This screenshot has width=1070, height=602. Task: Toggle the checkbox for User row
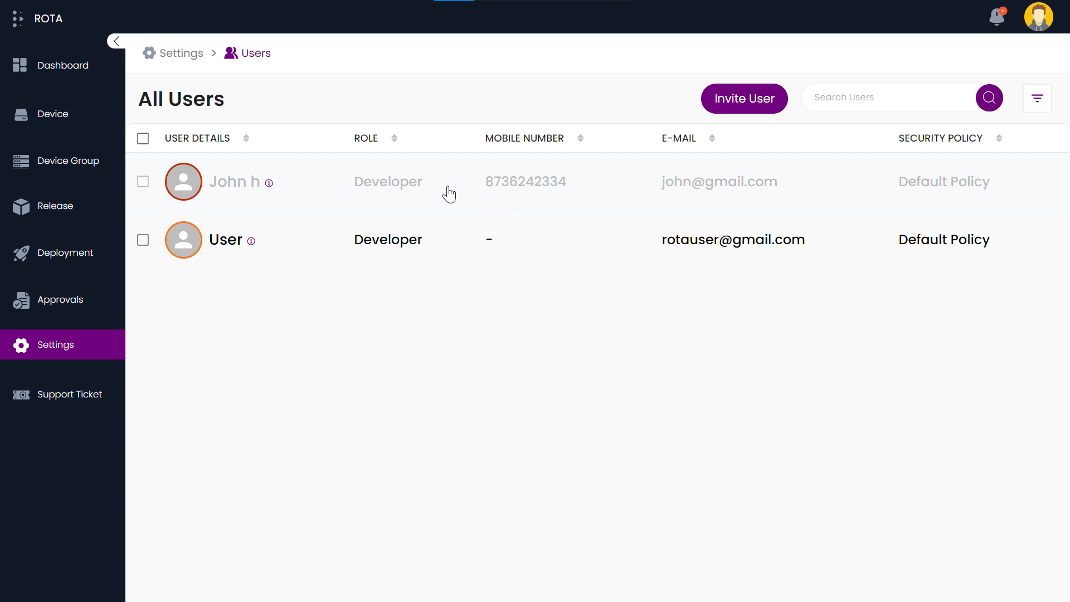[x=143, y=240]
